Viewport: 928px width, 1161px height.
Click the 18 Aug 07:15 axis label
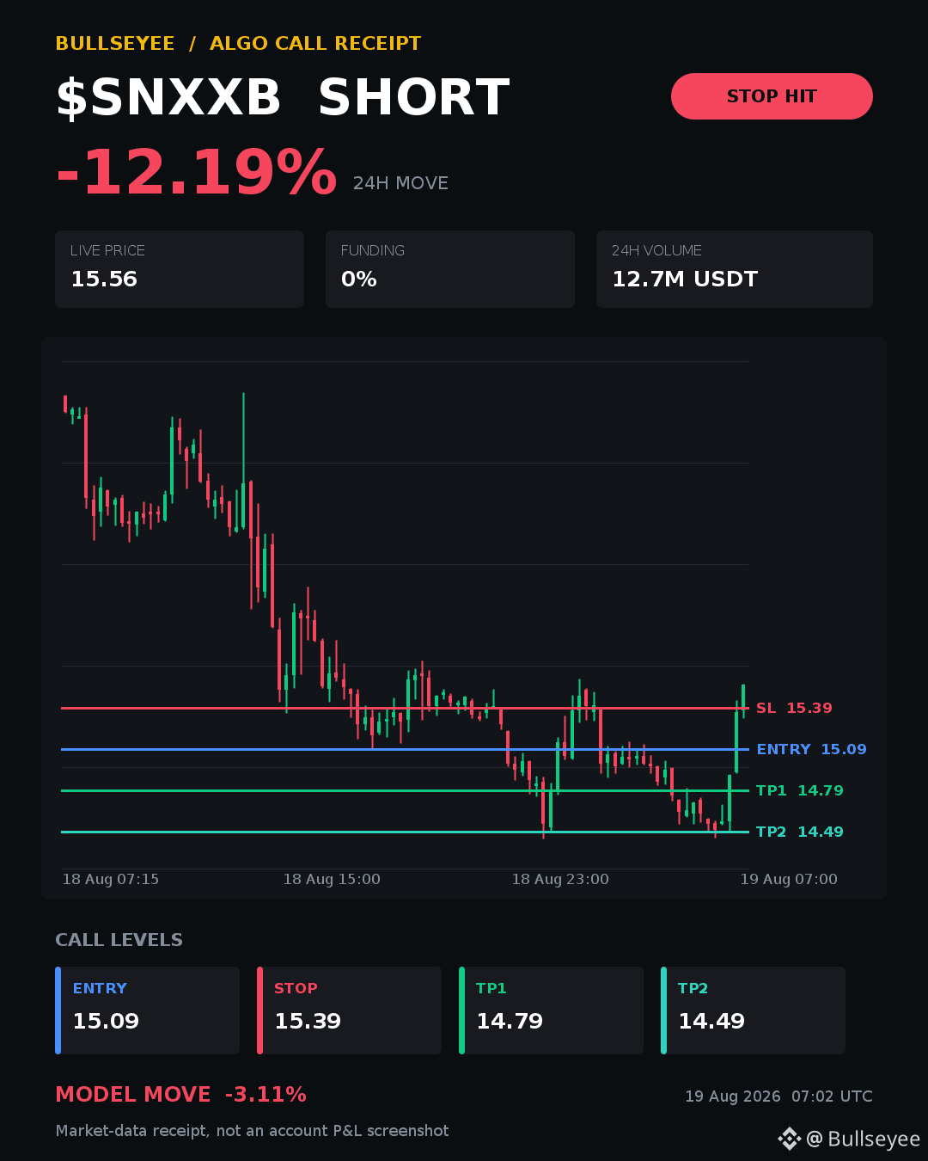click(x=111, y=879)
